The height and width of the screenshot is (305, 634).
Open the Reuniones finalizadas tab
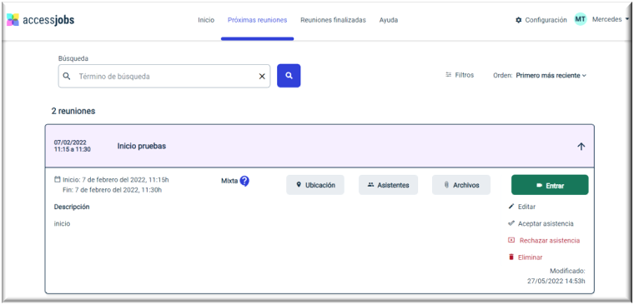point(333,20)
